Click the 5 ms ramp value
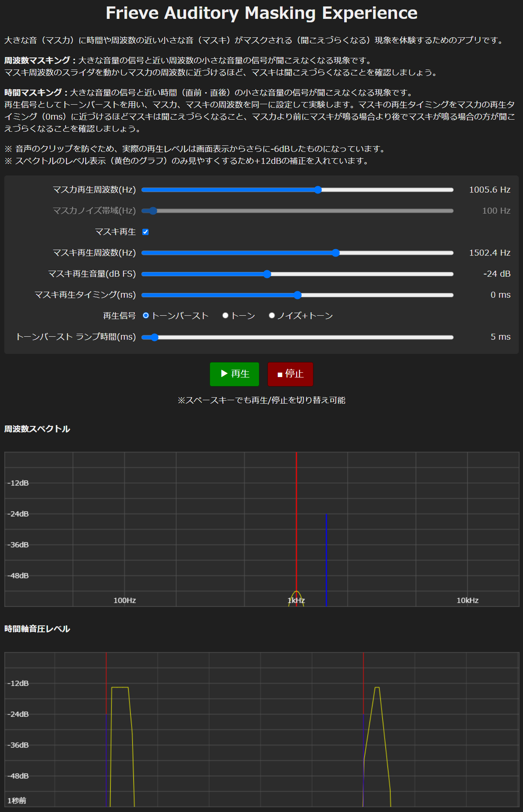This screenshot has width=523, height=812. point(500,337)
